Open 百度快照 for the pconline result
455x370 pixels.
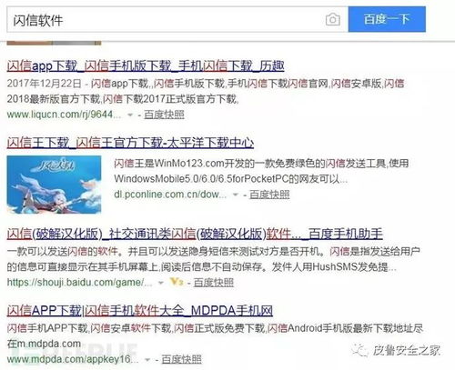click(x=269, y=195)
